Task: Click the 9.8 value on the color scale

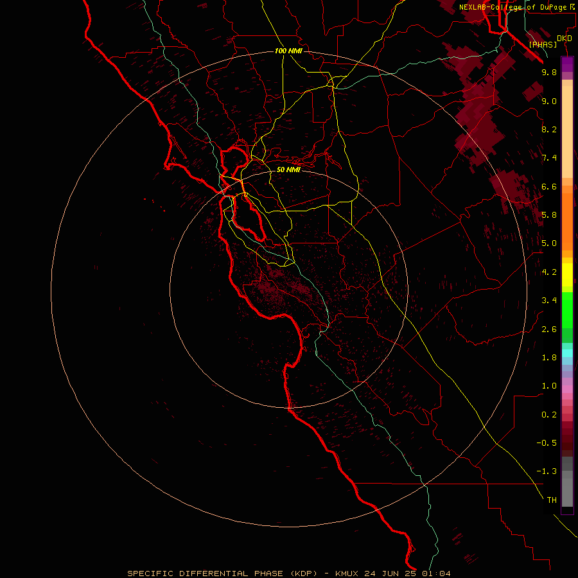Action: click(x=549, y=72)
